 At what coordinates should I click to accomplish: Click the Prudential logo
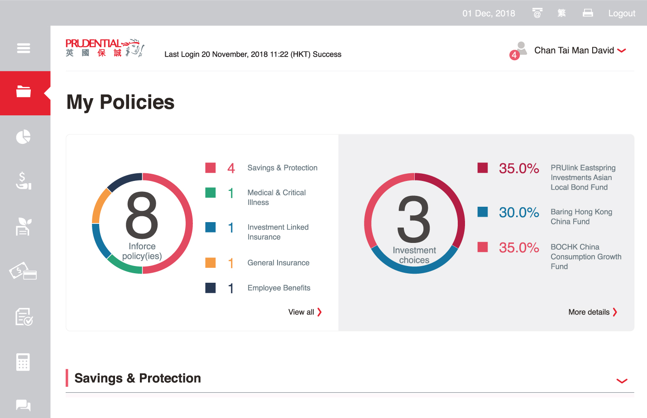pos(105,48)
